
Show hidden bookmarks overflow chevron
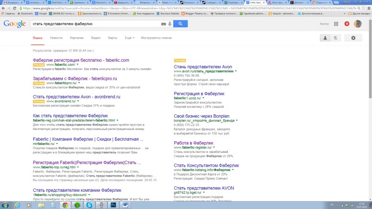point(345,13)
